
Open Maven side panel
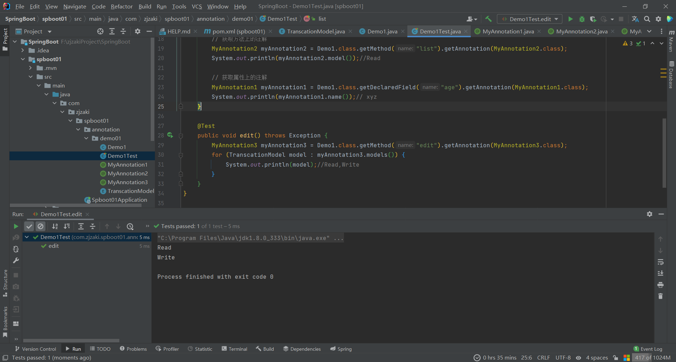tap(671, 41)
